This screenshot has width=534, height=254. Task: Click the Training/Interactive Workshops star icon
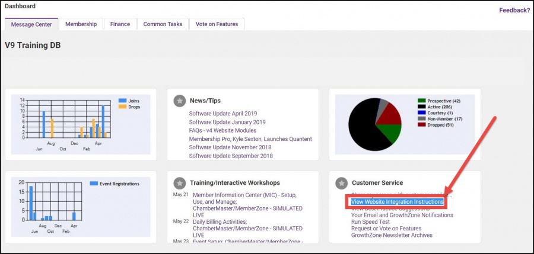pyautogui.click(x=179, y=182)
